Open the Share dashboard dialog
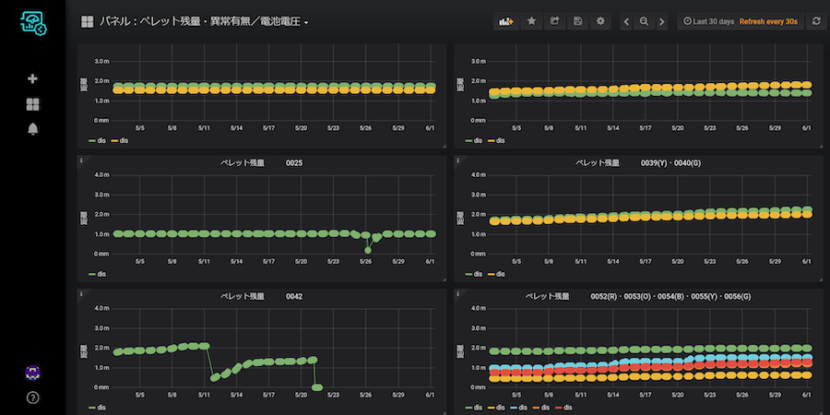The width and height of the screenshot is (830, 415). click(554, 21)
